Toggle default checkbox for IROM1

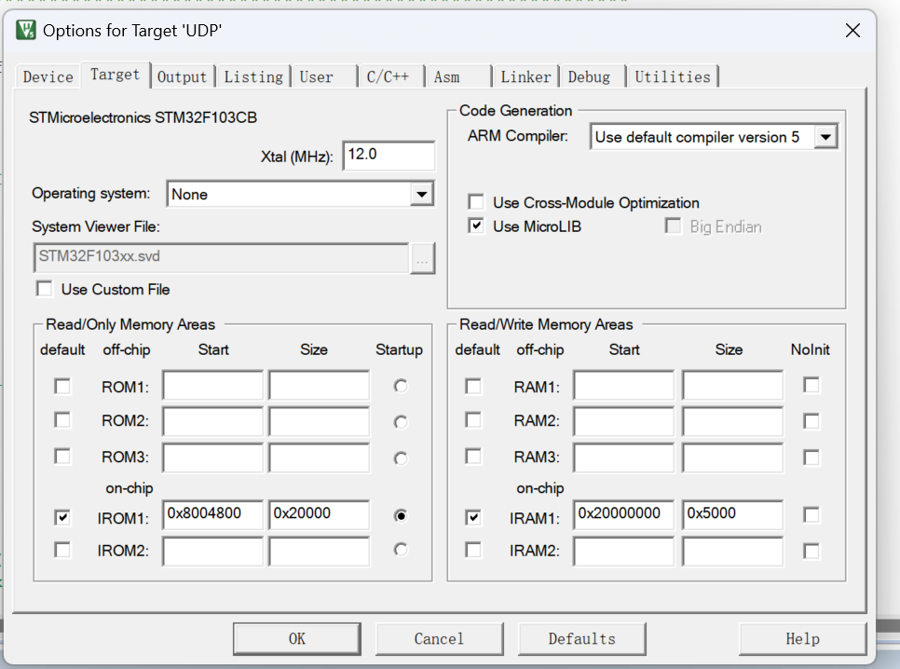(62, 517)
